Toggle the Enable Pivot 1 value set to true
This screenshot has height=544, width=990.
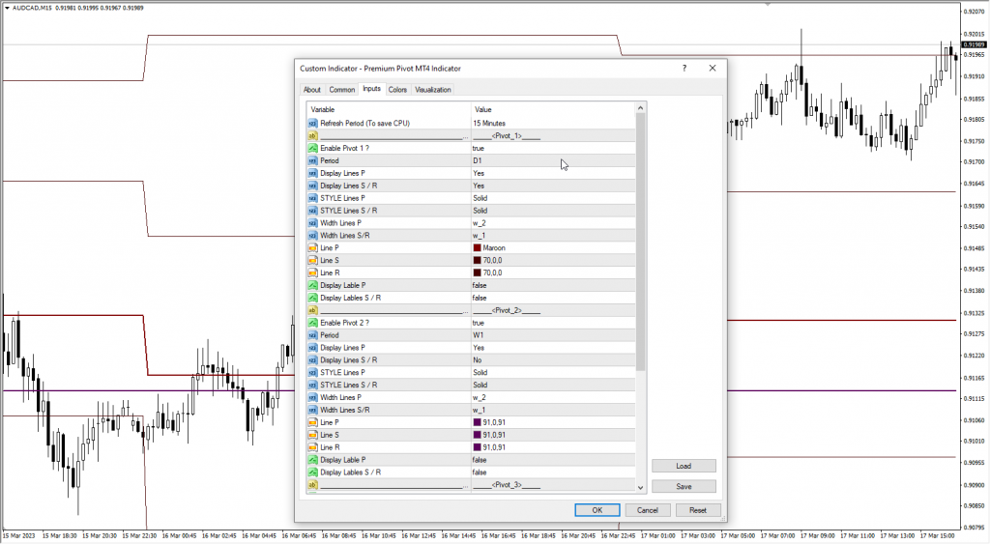pos(479,149)
